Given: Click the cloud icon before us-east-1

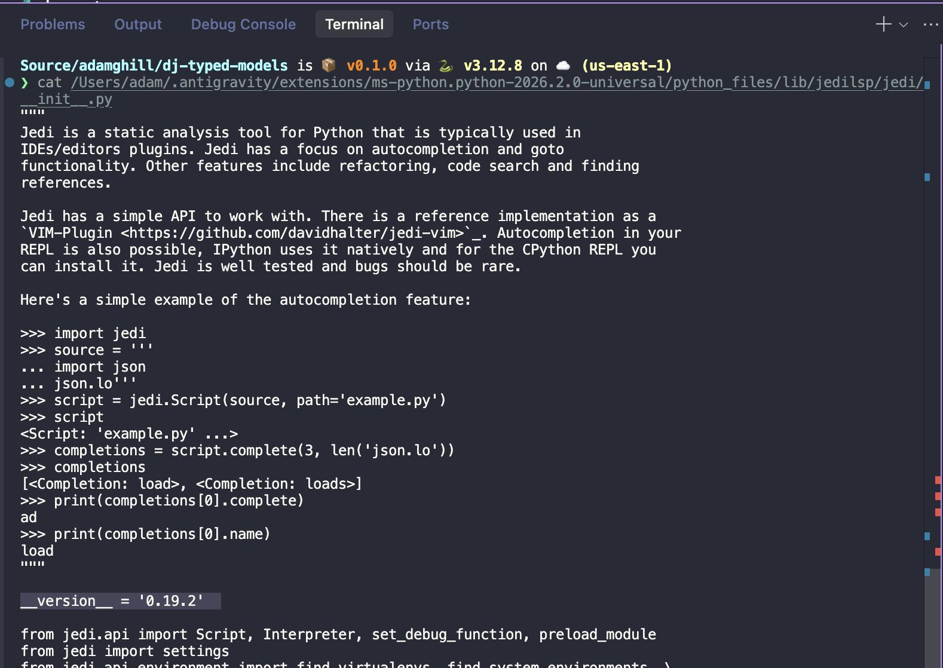Looking at the screenshot, I should (563, 65).
